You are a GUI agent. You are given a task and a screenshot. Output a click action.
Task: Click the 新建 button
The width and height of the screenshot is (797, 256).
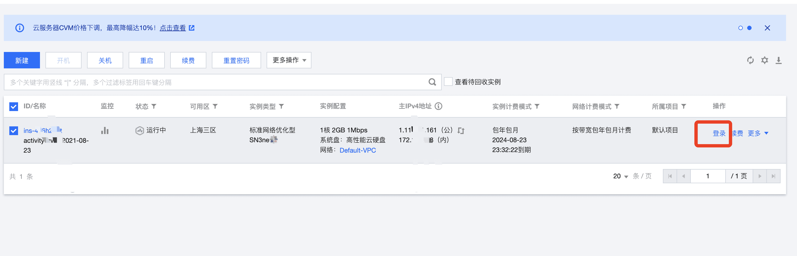pos(22,60)
